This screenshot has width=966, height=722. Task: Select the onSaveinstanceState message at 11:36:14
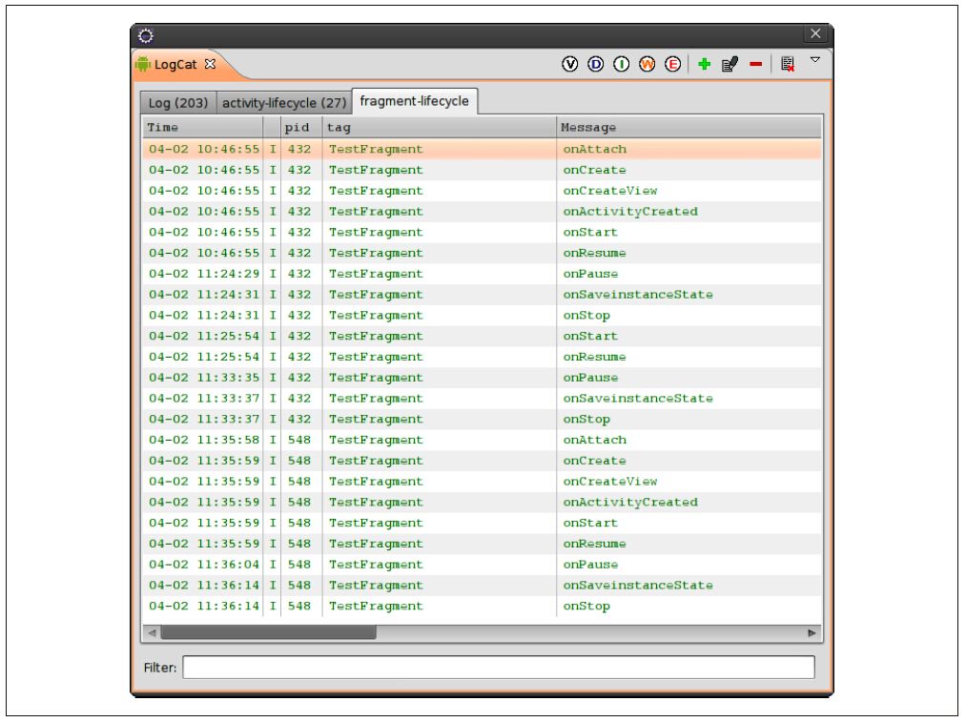click(638, 586)
